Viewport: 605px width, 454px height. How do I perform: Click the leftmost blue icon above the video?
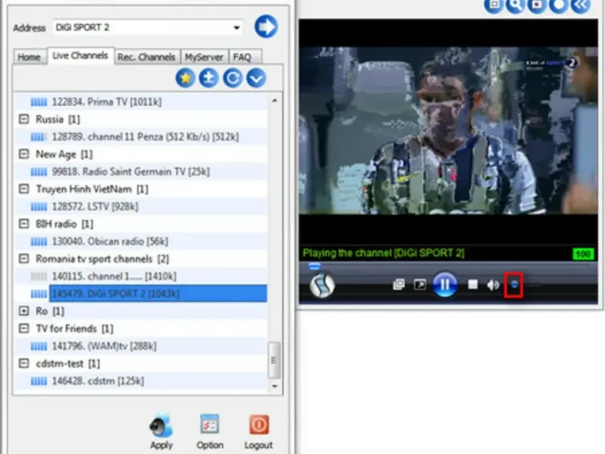click(x=494, y=5)
